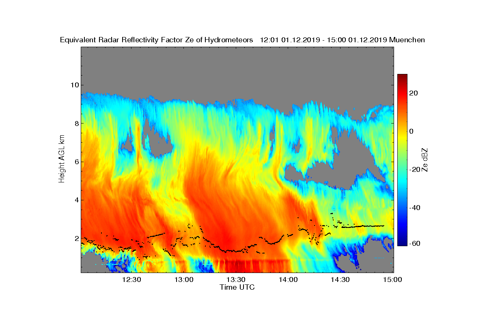The width and height of the screenshot is (487, 325).
Task: Click the '14:00' time tick label
Action: tap(288, 279)
